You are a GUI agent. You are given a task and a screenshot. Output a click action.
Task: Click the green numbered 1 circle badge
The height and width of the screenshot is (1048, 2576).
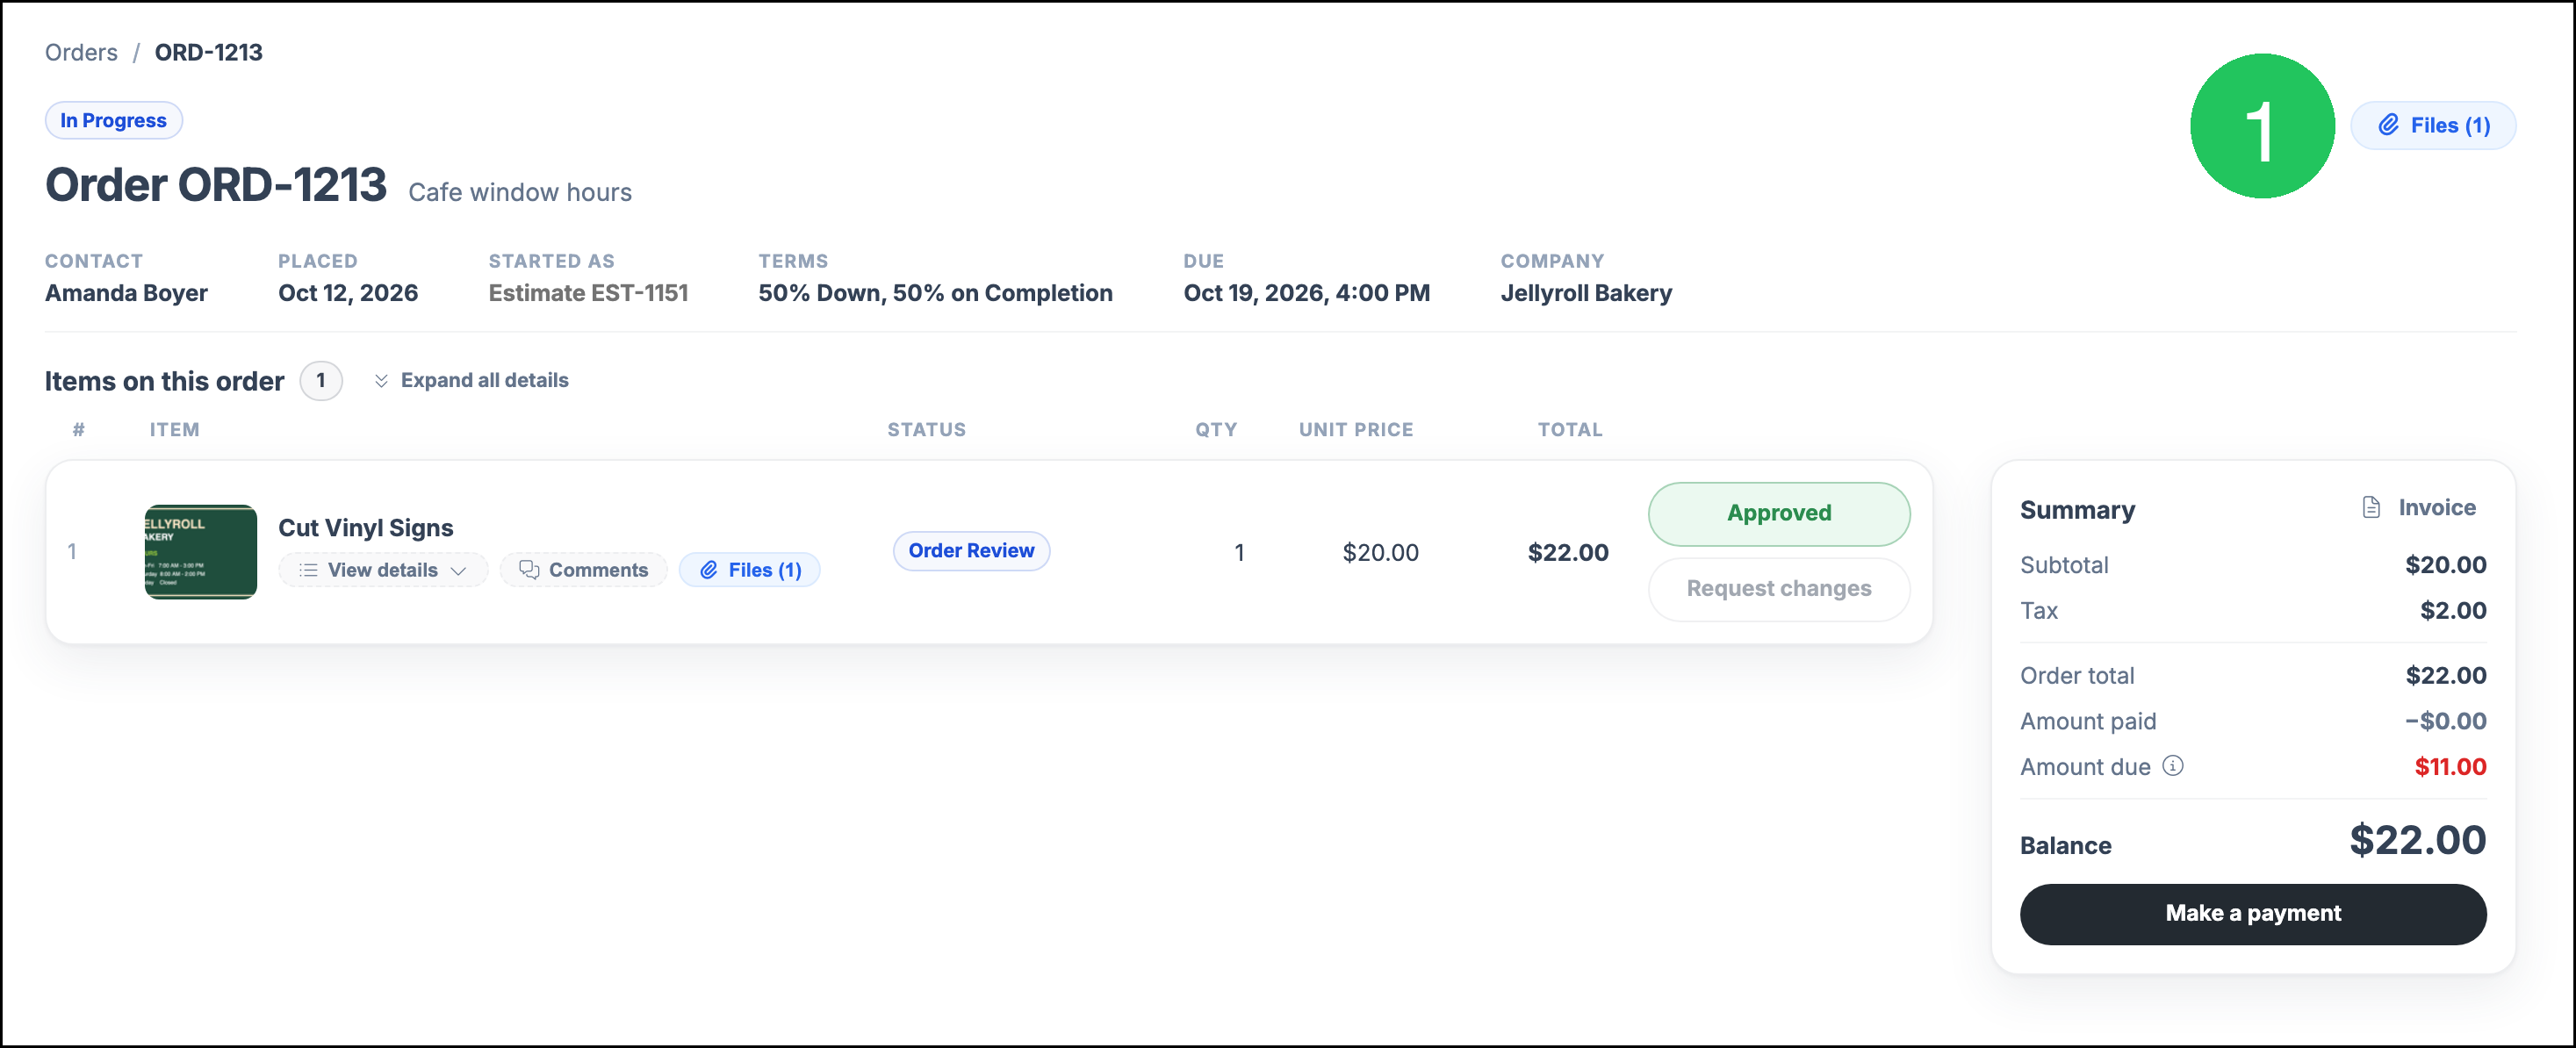tap(2262, 126)
